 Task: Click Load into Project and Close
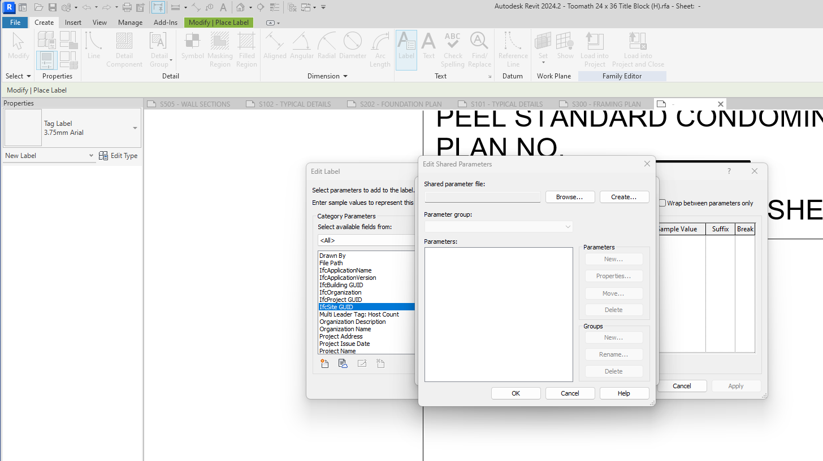pyautogui.click(x=638, y=49)
